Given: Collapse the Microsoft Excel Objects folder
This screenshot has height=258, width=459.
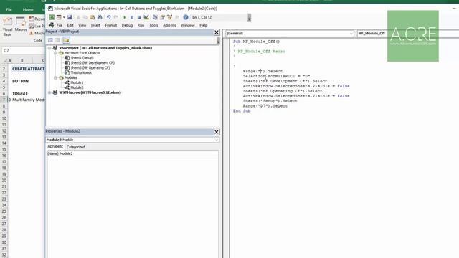Looking at the screenshot, I should pyautogui.click(x=55, y=53).
